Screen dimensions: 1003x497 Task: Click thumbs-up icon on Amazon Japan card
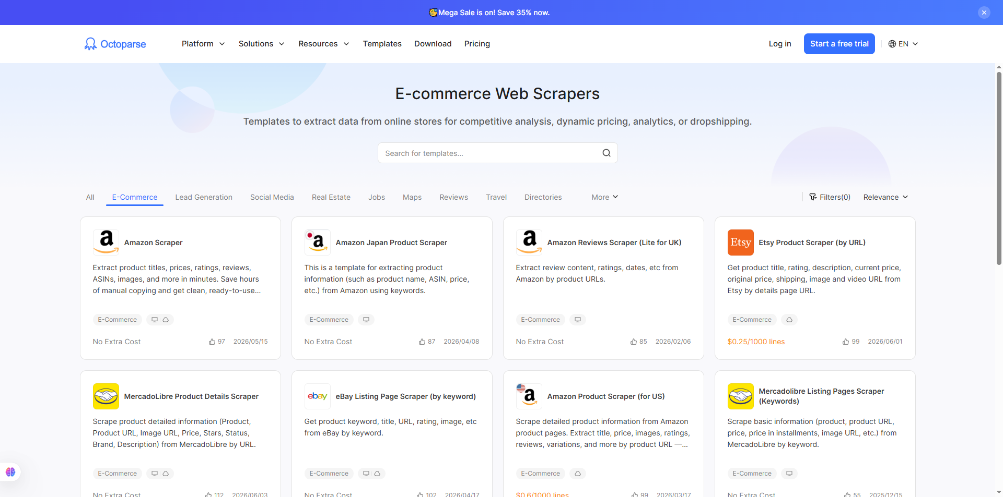coord(422,342)
